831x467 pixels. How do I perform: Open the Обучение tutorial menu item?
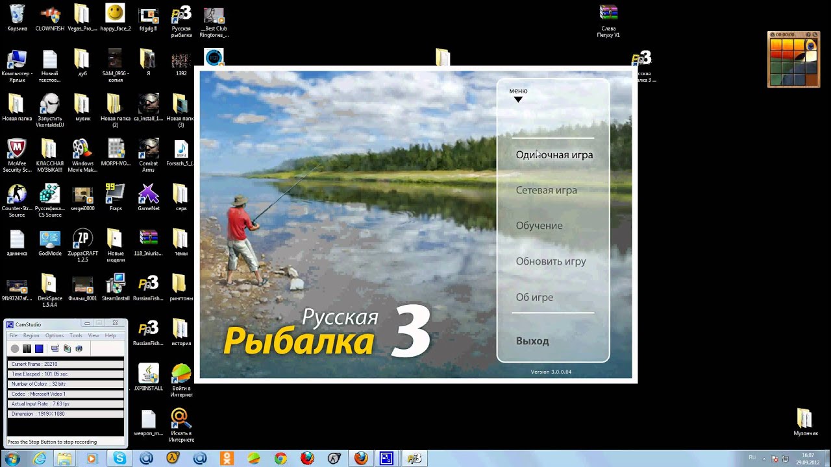[x=539, y=226]
